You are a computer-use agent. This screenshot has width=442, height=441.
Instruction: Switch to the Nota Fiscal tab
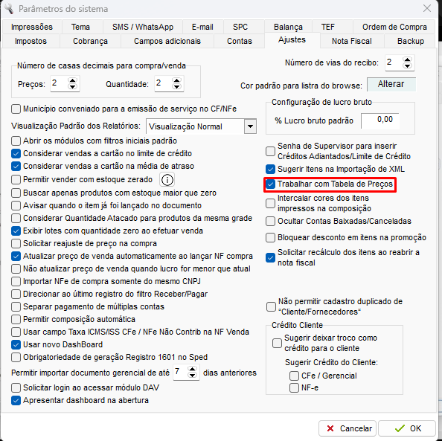(351, 41)
